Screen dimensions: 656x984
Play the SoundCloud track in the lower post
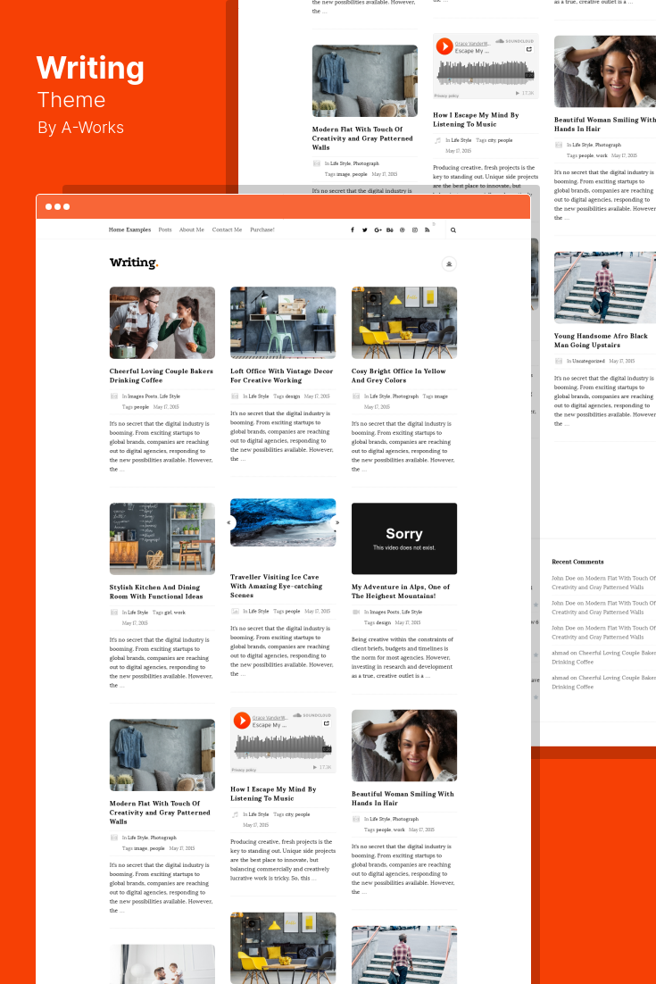pyautogui.click(x=242, y=720)
